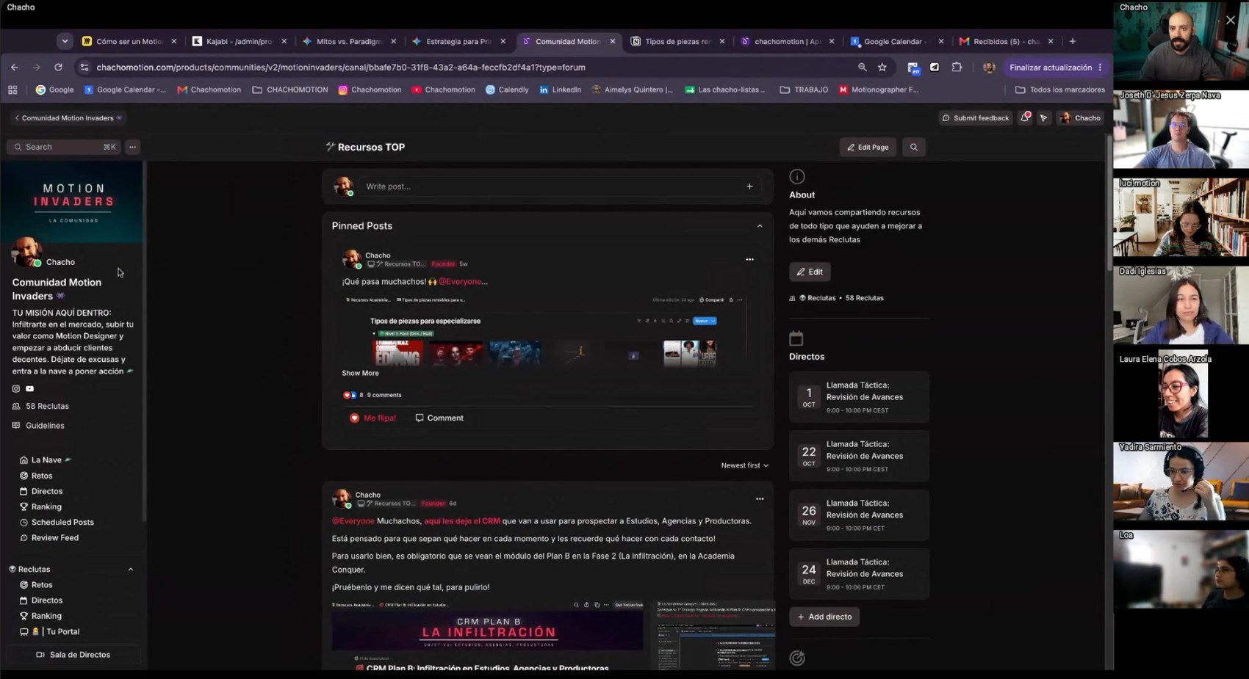Viewport: 1249px width, 679px height.
Task: Open Comunidad Motion Invaders breadcrumb dropdown
Action: click(x=68, y=117)
